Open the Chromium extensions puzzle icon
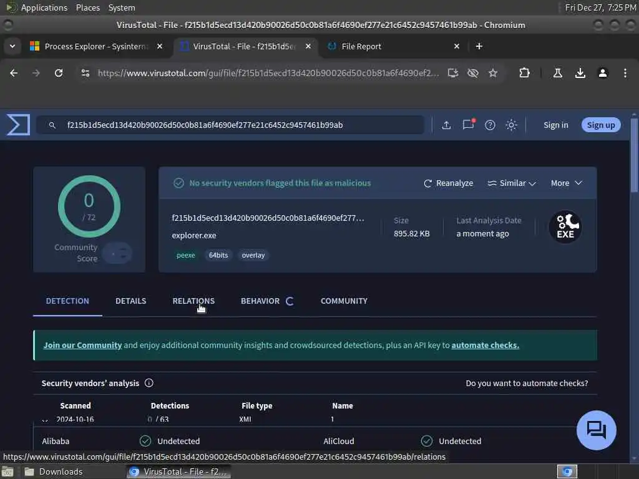Image resolution: width=639 pixels, height=479 pixels. 524,73
